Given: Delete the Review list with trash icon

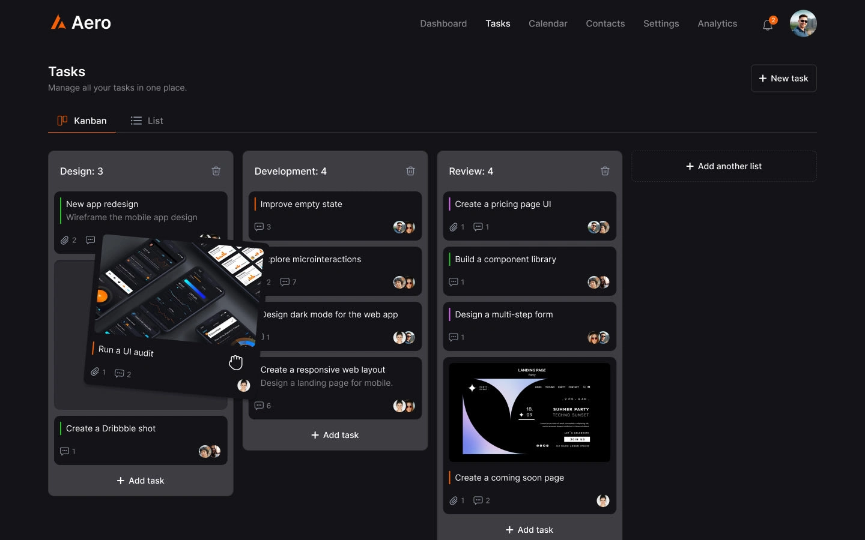Looking at the screenshot, I should click(x=605, y=171).
